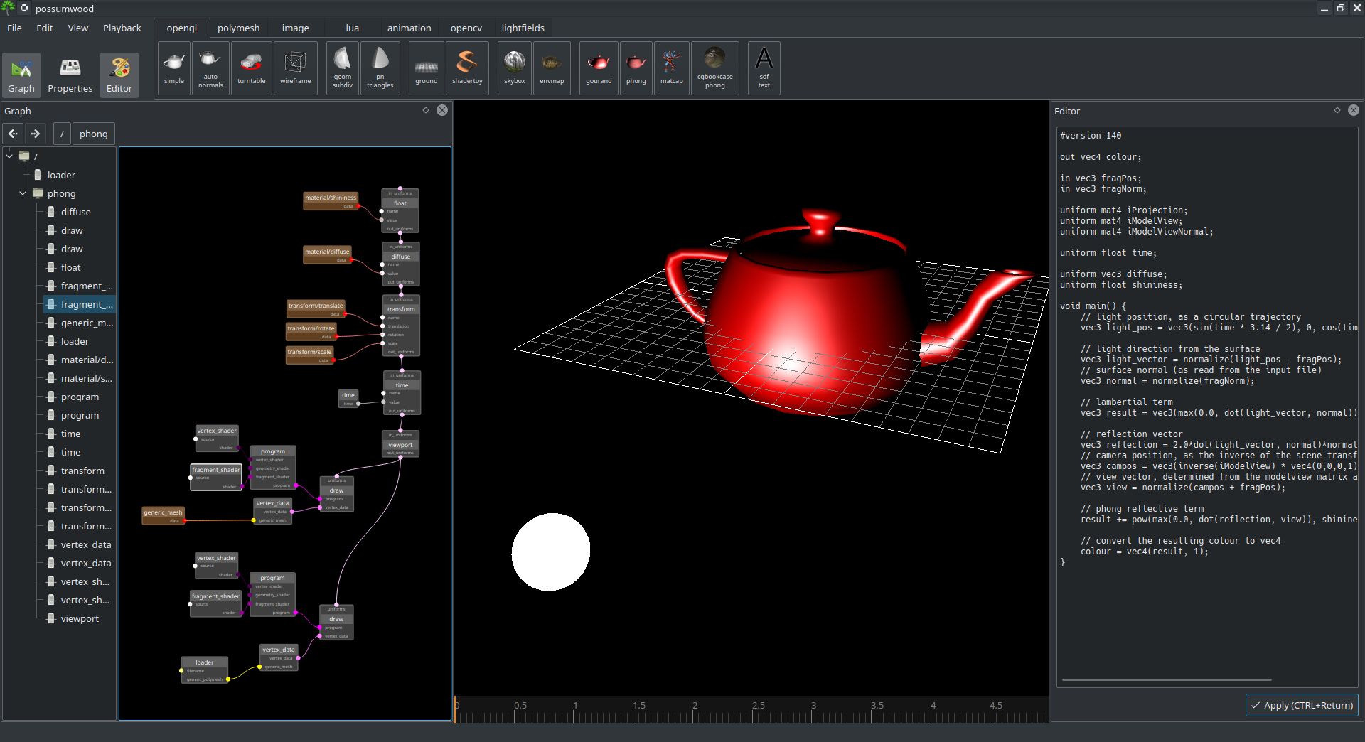Collapse the phong folder in tree

[23, 193]
